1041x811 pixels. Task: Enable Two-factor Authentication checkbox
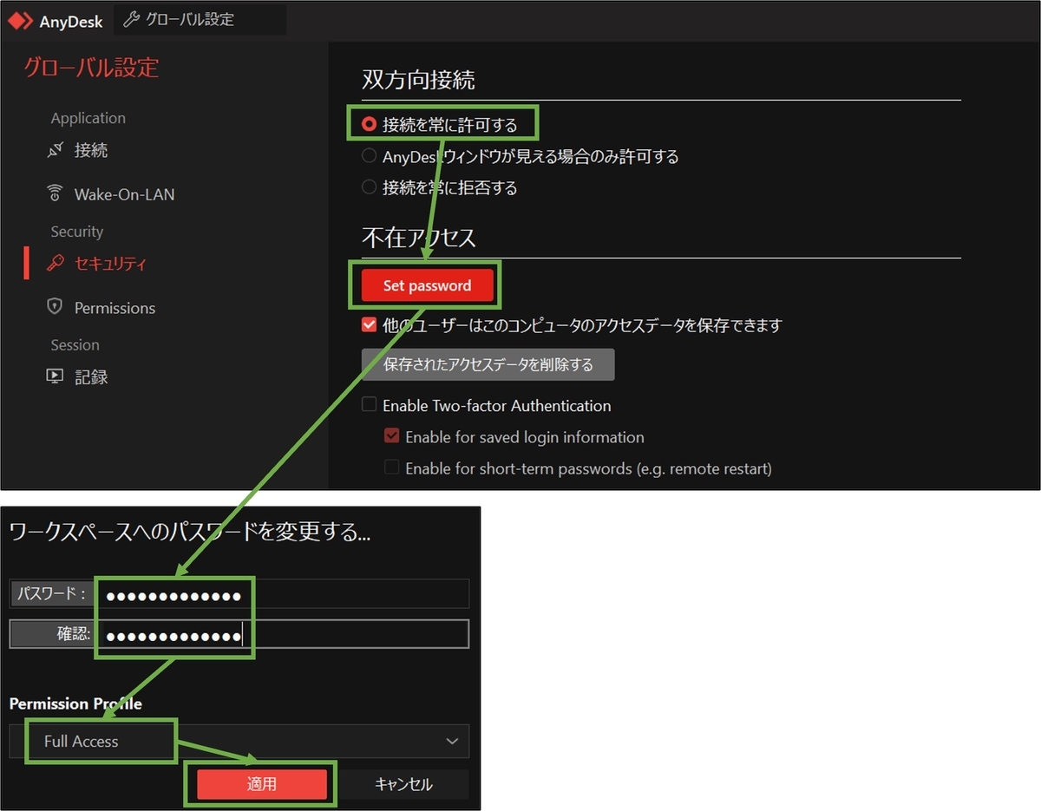(369, 405)
